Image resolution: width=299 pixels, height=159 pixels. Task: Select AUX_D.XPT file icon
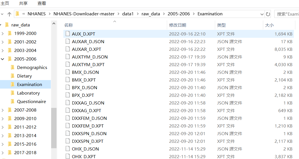[x=68, y=34]
